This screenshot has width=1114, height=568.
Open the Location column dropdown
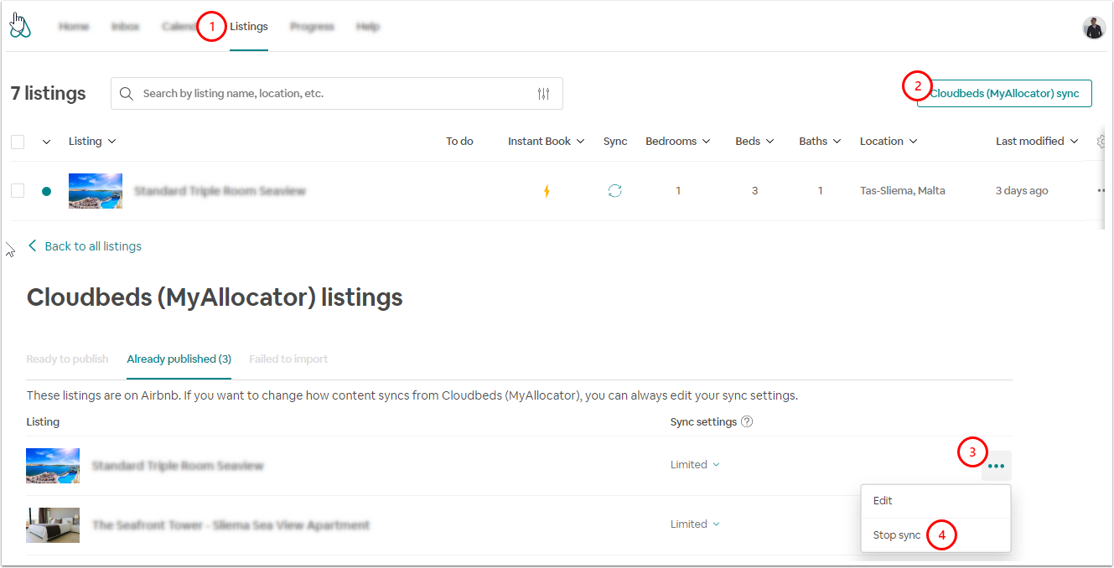[889, 142]
